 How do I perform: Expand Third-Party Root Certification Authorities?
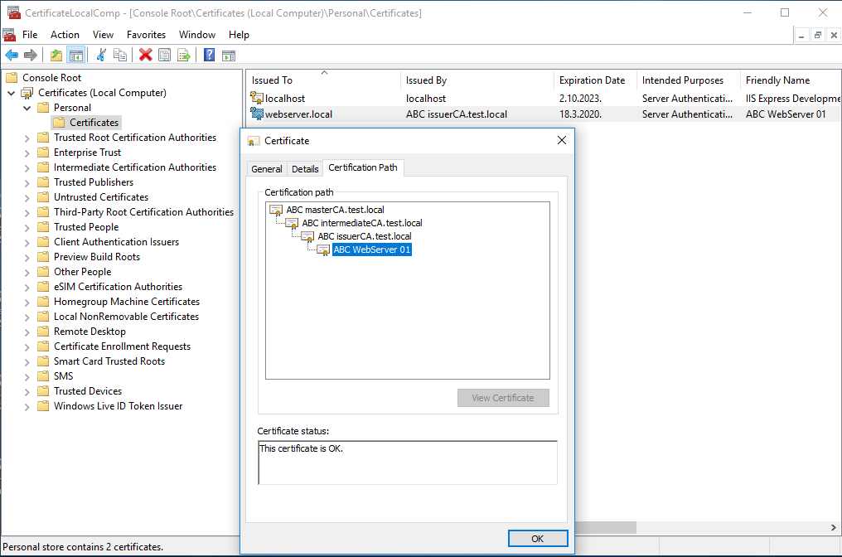(x=27, y=213)
